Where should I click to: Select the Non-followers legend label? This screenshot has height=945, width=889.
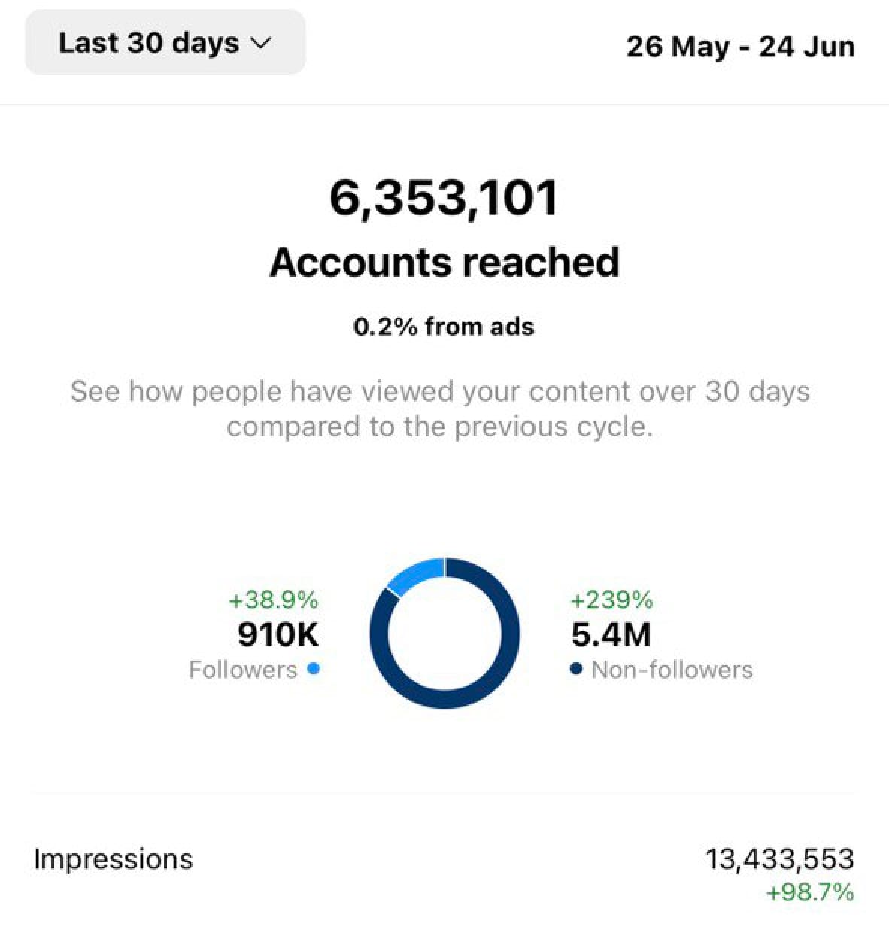672,670
